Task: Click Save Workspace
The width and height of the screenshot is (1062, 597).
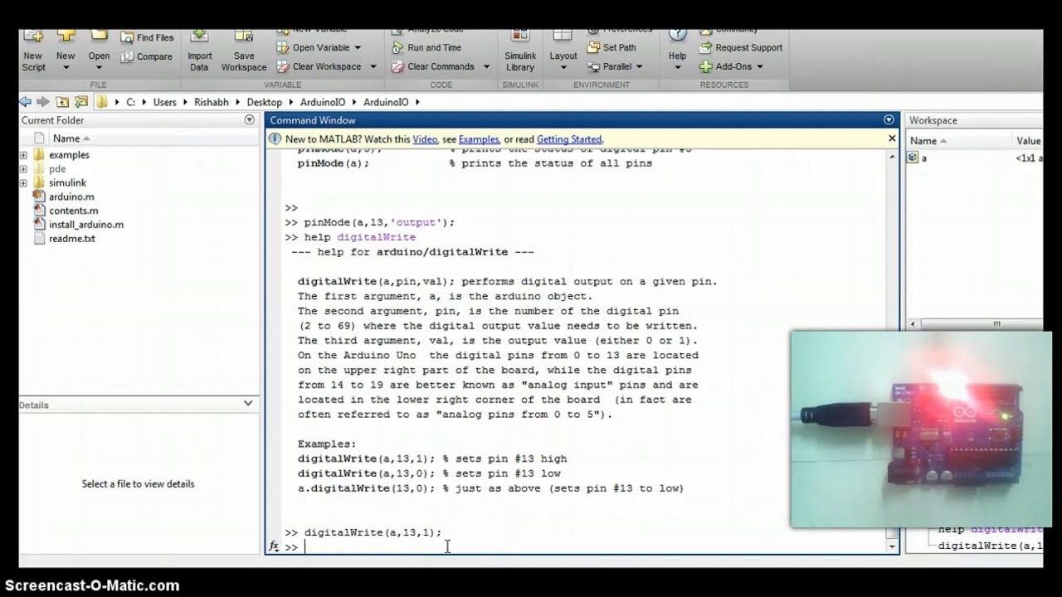Action: 244,51
